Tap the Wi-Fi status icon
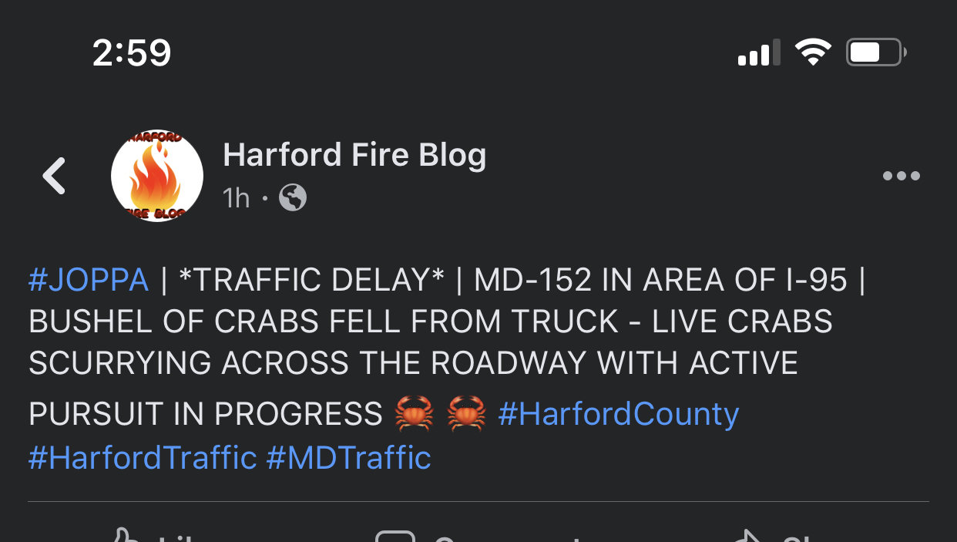This screenshot has height=542, width=957. (813, 52)
